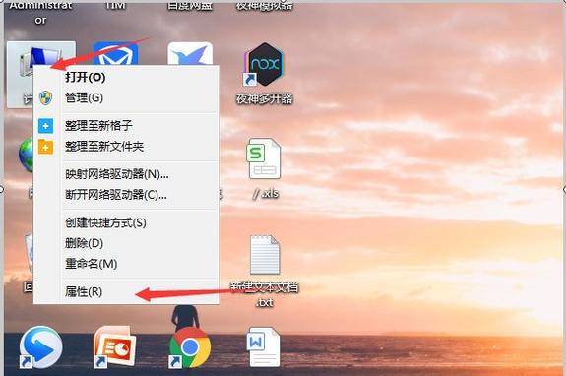Image resolution: width=566 pixels, height=376 pixels.
Task: Select the WPS spreadsheet .xls file icon
Action: (x=265, y=158)
